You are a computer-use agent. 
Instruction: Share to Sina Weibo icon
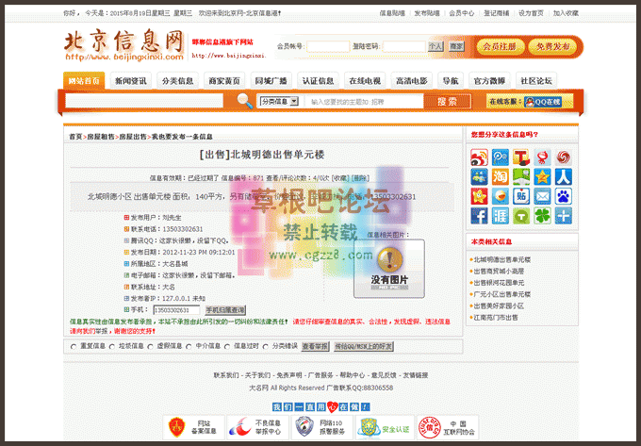tap(479, 157)
